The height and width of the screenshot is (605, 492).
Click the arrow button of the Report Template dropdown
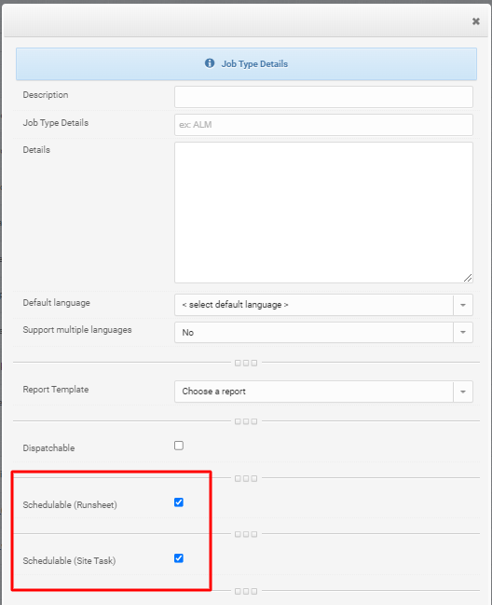pyautogui.click(x=463, y=392)
